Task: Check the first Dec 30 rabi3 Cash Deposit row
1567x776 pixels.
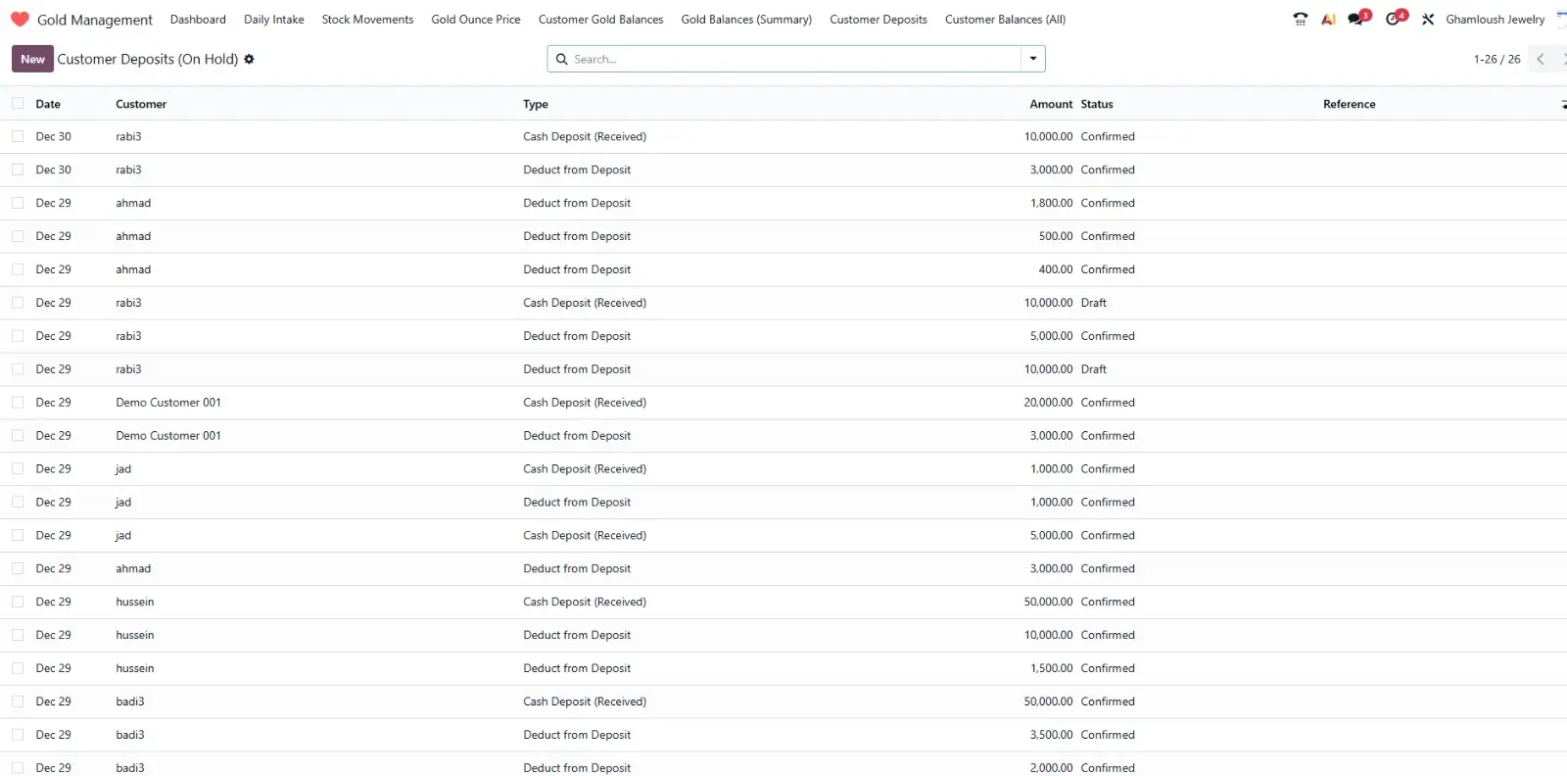Action: [x=18, y=136]
